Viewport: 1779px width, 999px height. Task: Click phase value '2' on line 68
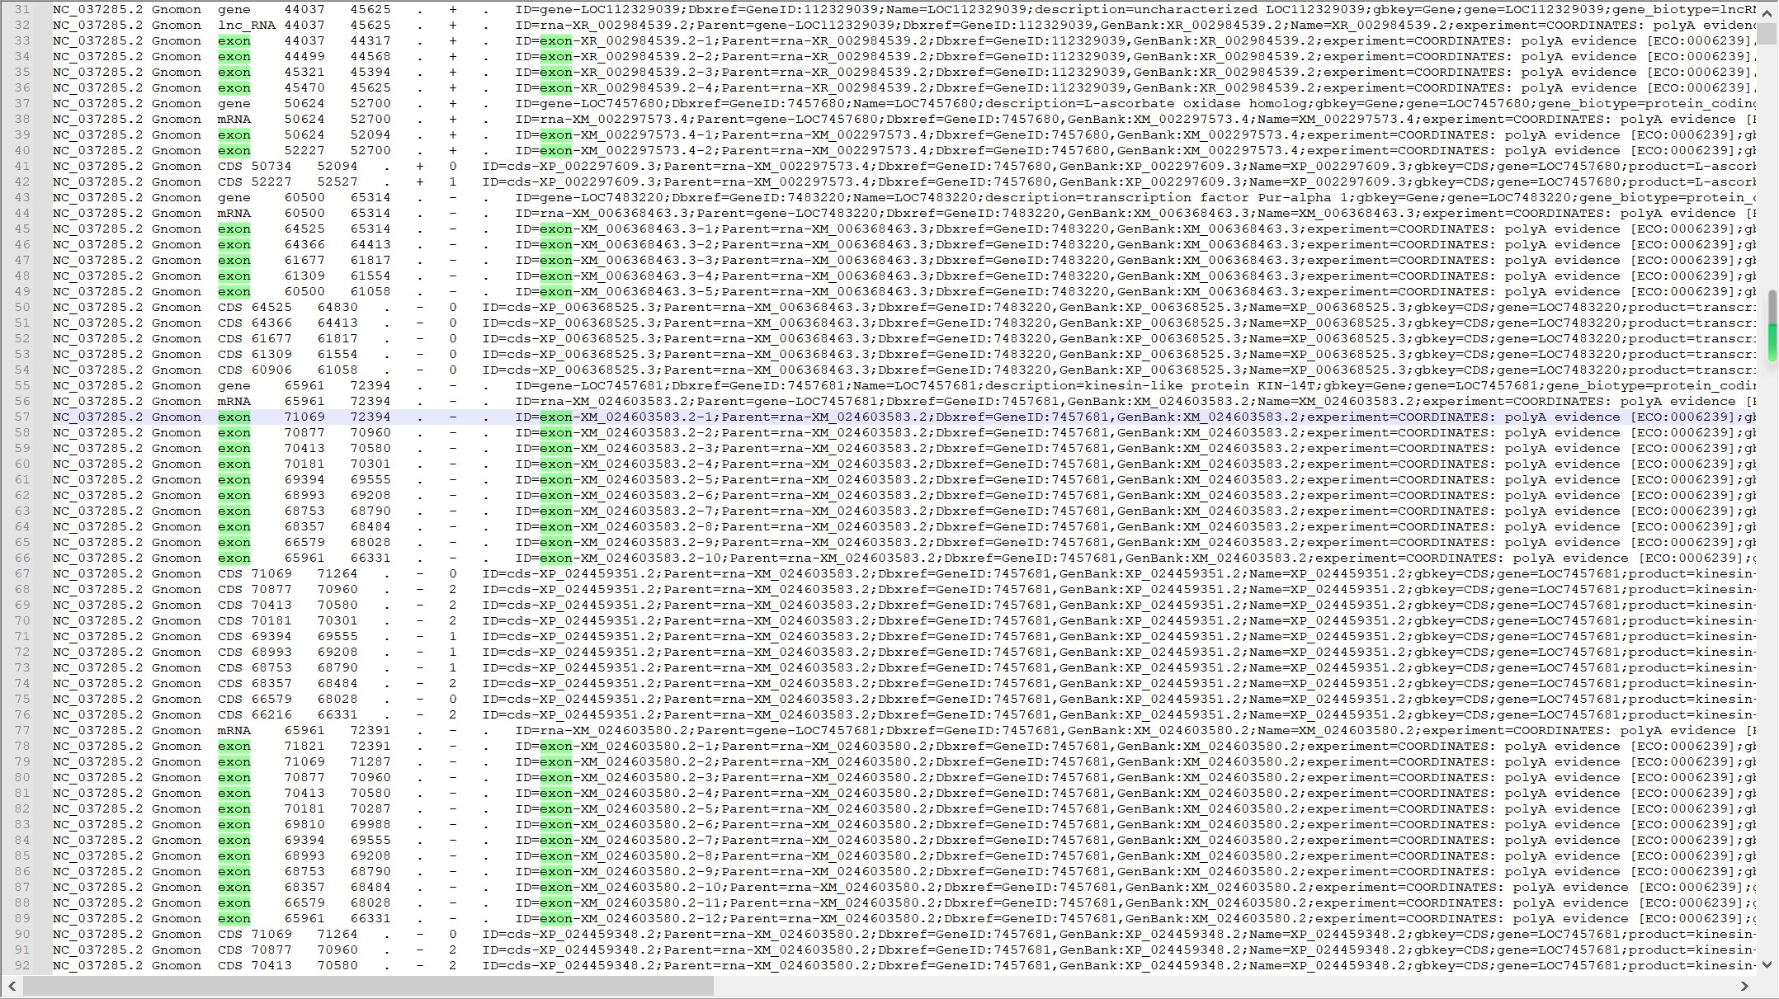coord(453,589)
